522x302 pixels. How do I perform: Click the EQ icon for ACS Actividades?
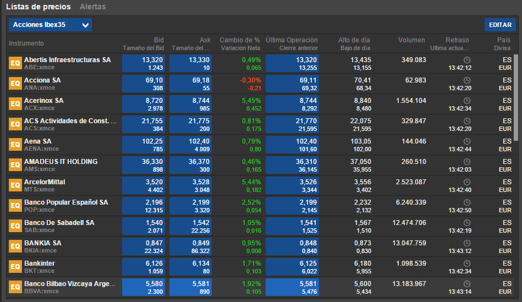click(x=15, y=124)
